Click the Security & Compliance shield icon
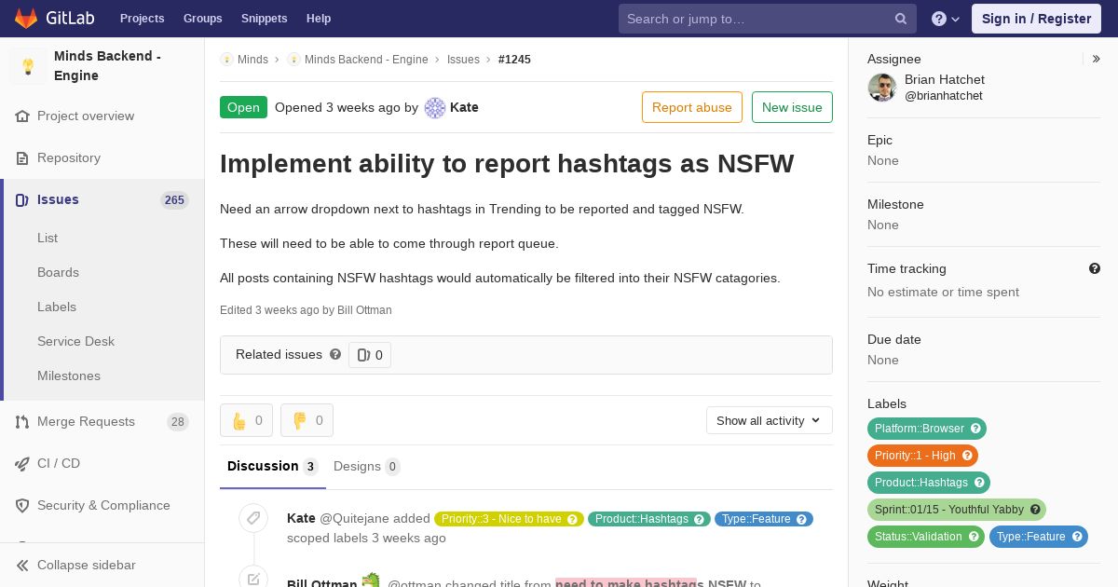 22,506
